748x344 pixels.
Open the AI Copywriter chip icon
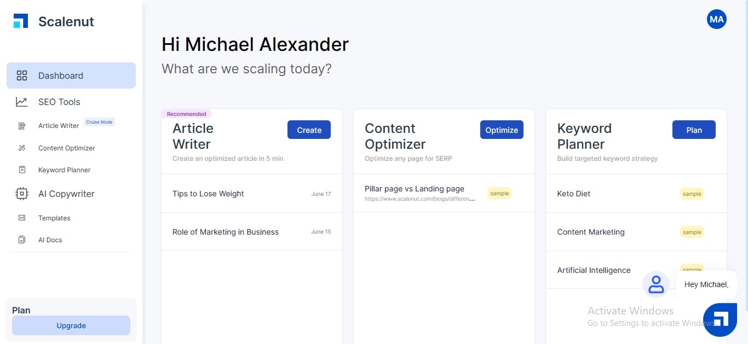tap(22, 194)
